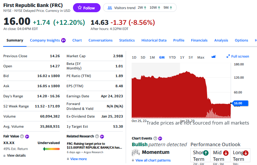Image resolution: width=257 pixels, height=165 pixels.
Task: Click the visitors trend people icon
Action: pos(110,8)
